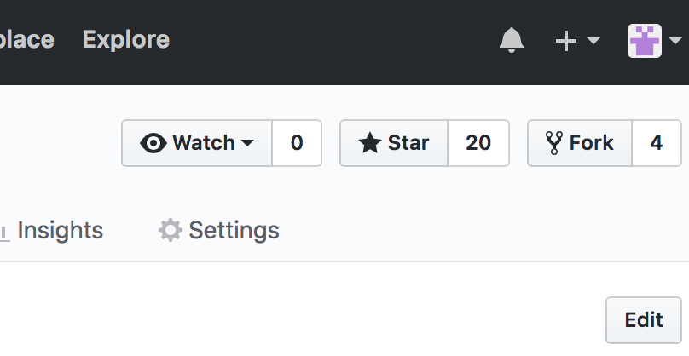Switch to the Insights tab

60,230
